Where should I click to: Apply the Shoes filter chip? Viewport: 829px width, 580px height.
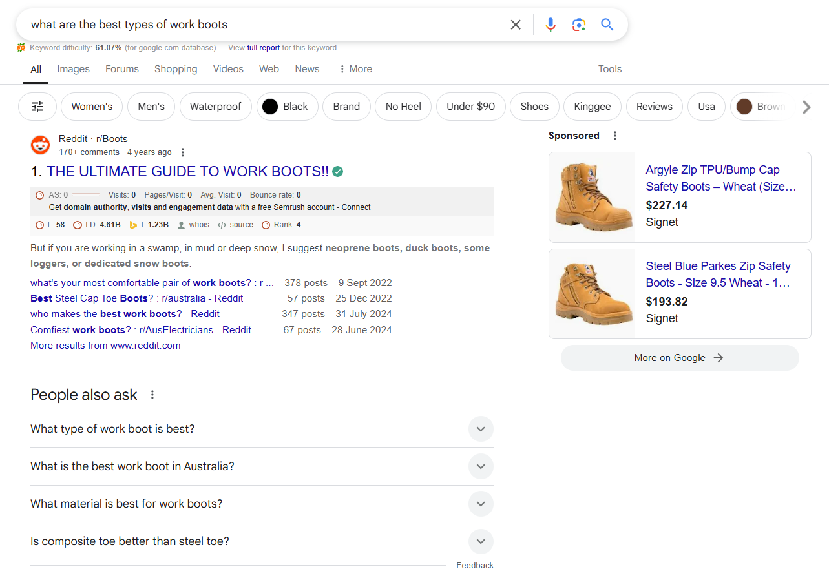534,107
